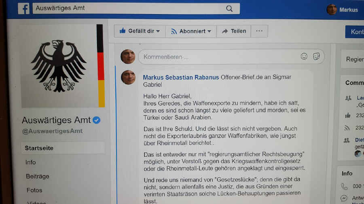This screenshot has width=364, height=204.
Task: Open the Info sidebar tab
Action: coord(31,162)
